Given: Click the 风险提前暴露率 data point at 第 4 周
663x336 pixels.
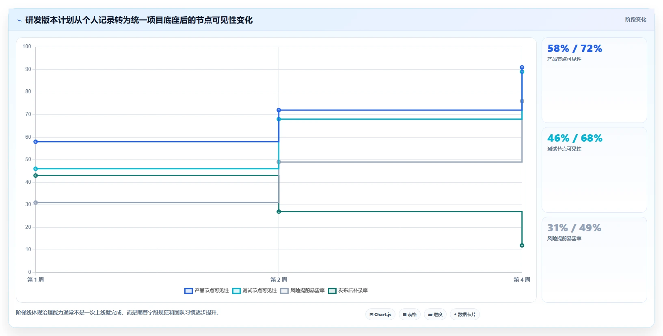Looking at the screenshot, I should 522,101.
